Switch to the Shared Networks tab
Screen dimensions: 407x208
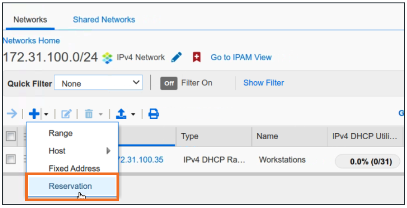[104, 20]
